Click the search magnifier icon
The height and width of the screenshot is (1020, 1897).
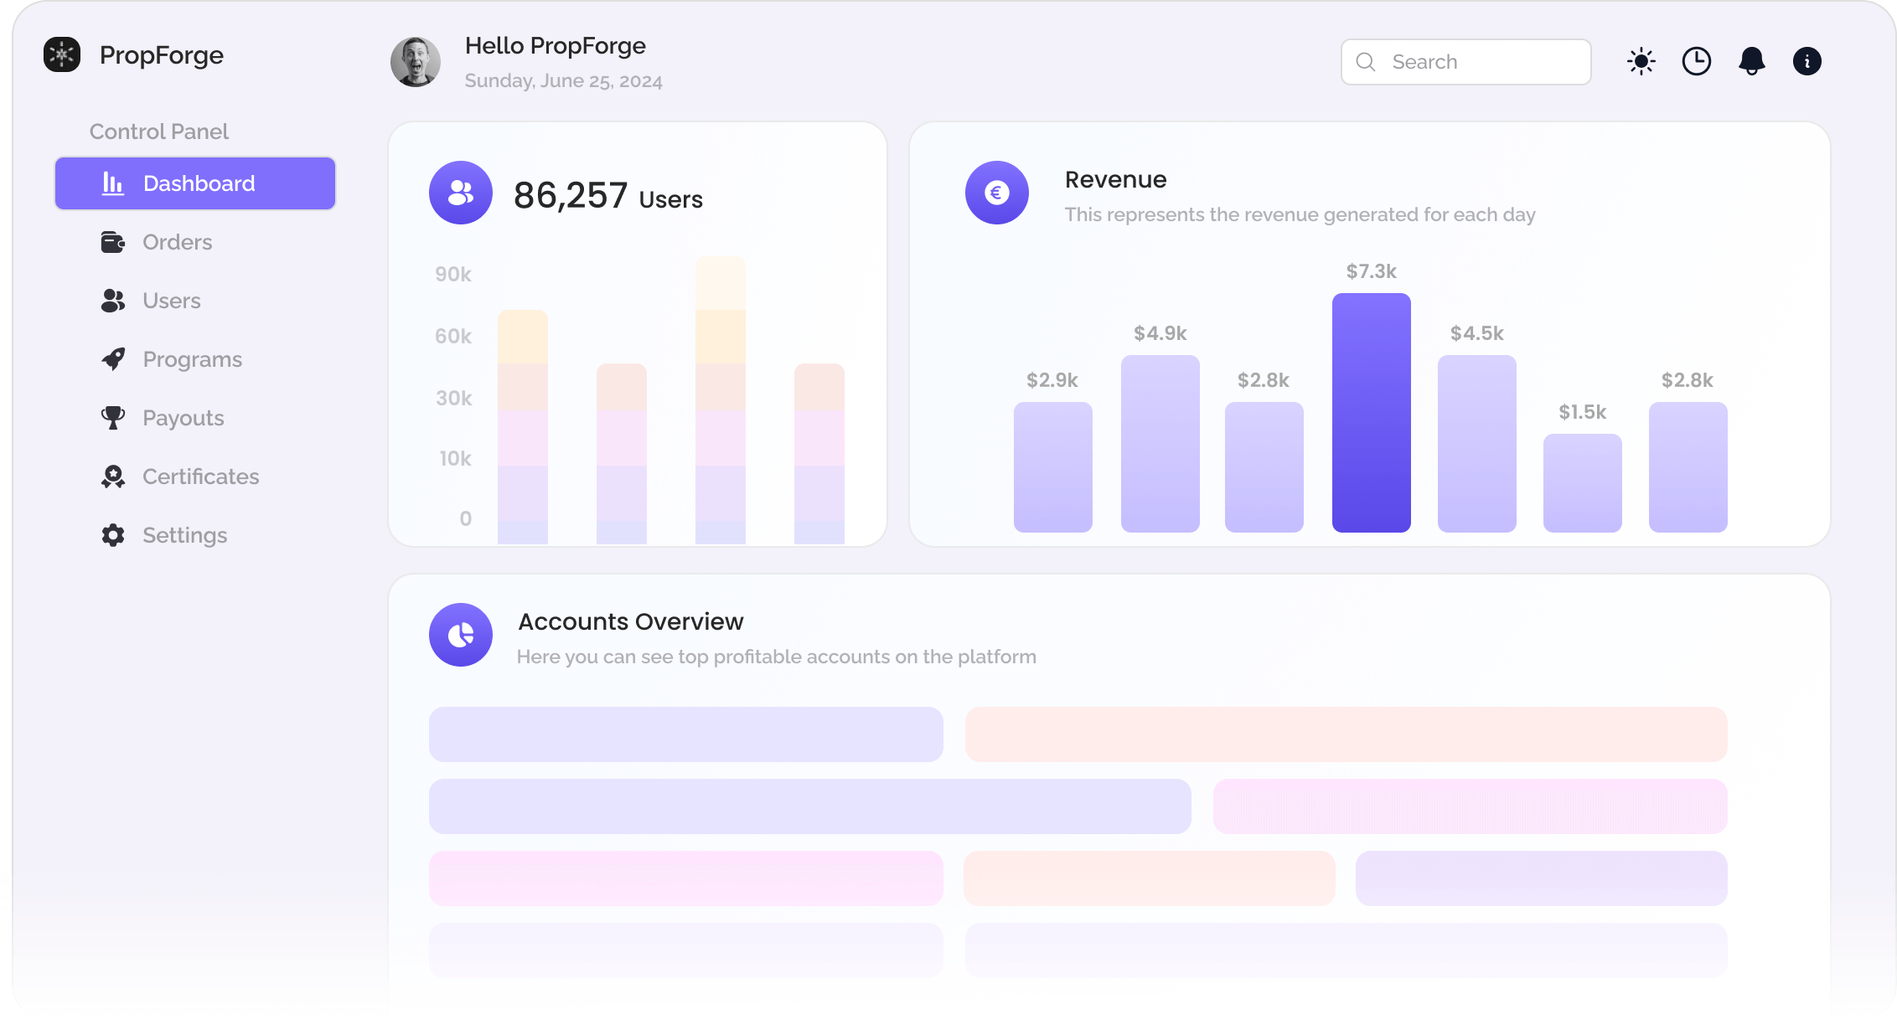1365,61
